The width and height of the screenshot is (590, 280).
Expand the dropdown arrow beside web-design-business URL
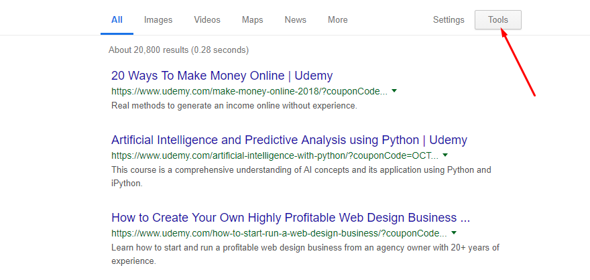454,233
